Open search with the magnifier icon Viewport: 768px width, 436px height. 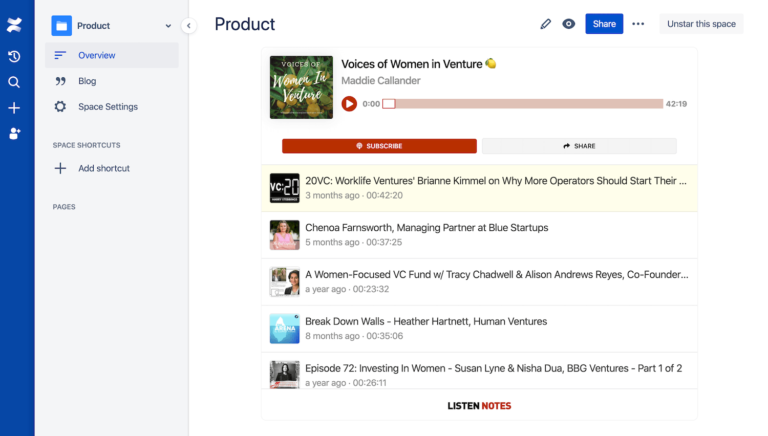[x=14, y=82]
